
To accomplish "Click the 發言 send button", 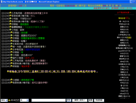I will tap(69, 100).
